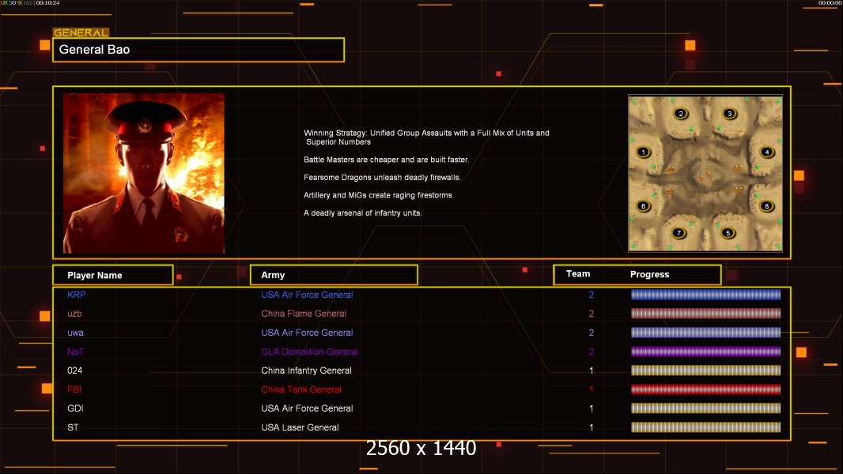Select start position 3 on the minimap
Viewport: 843px width, 474px height.
coord(729,113)
